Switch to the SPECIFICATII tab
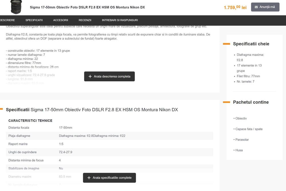The width and height of the screenshot is (286, 191). click(34, 20)
